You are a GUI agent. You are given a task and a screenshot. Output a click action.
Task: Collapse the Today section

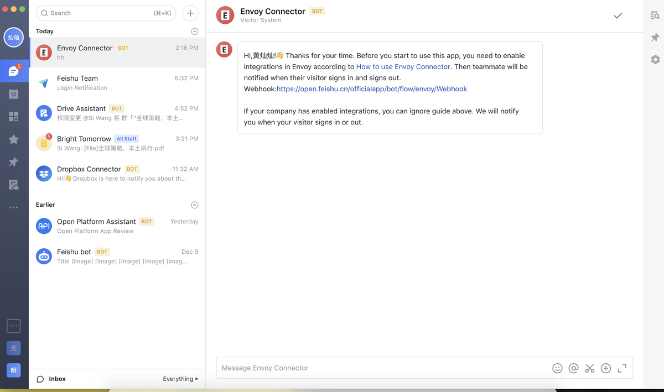pos(194,32)
